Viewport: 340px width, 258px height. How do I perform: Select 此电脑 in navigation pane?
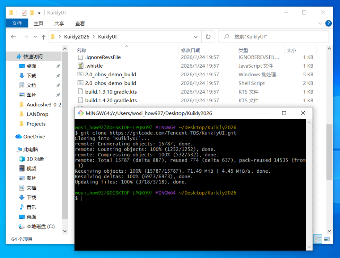(x=30, y=149)
